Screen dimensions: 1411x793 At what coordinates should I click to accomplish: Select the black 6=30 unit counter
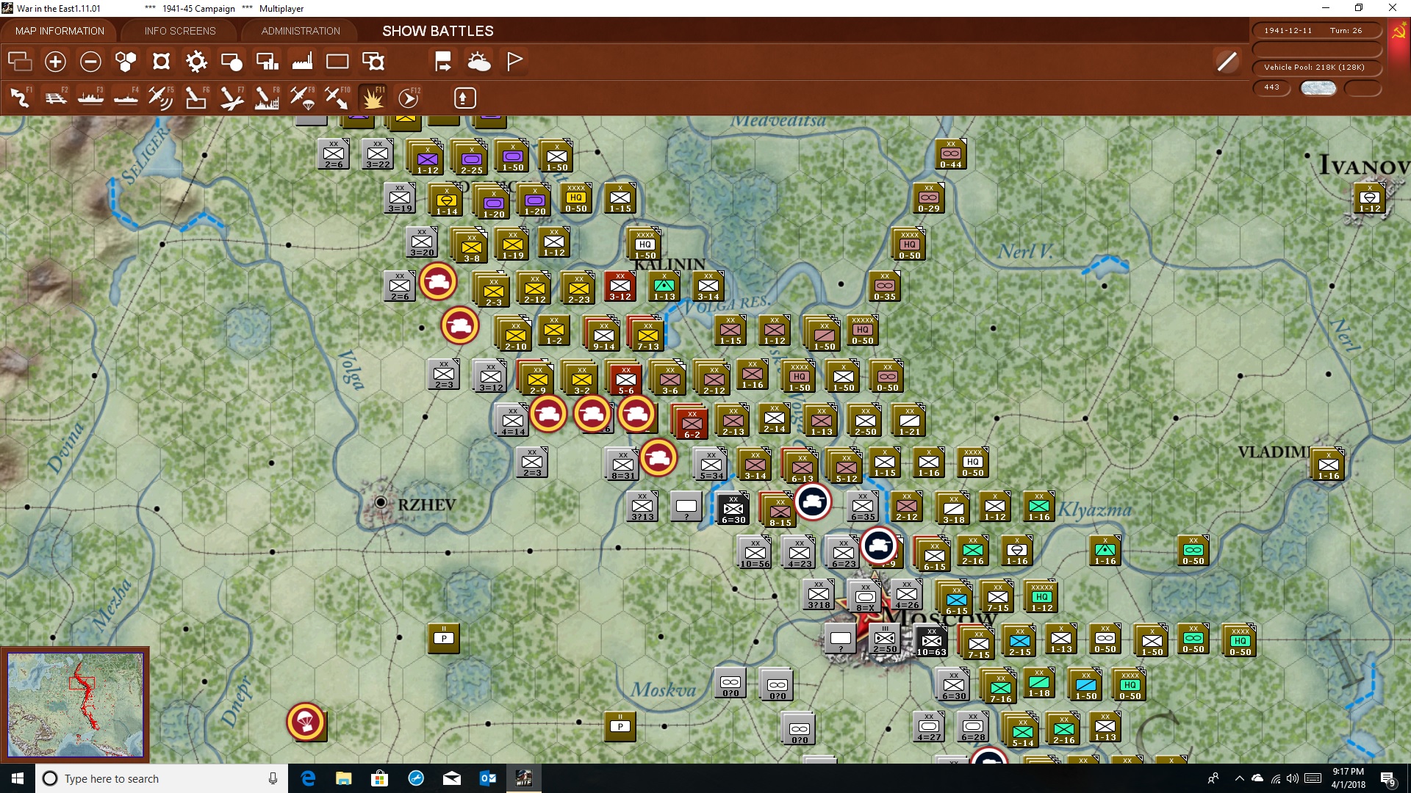coord(733,509)
